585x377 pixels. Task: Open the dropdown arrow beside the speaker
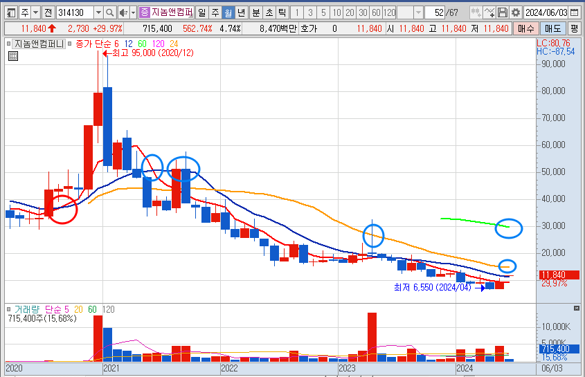click(133, 12)
